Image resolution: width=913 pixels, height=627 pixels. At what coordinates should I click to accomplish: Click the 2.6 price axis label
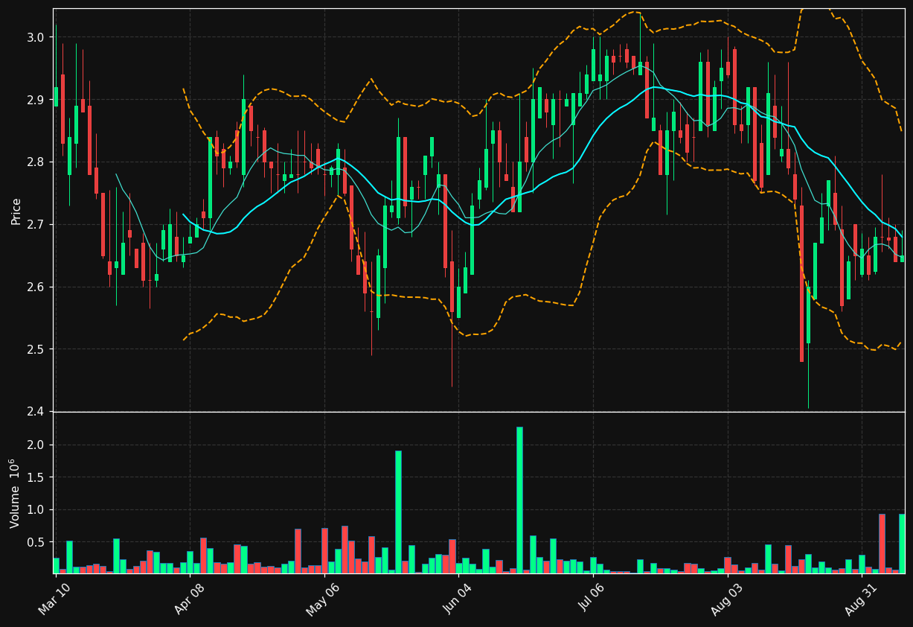(37, 287)
